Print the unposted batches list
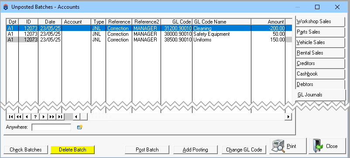Screen dimensions: 350x158 [288, 146]
